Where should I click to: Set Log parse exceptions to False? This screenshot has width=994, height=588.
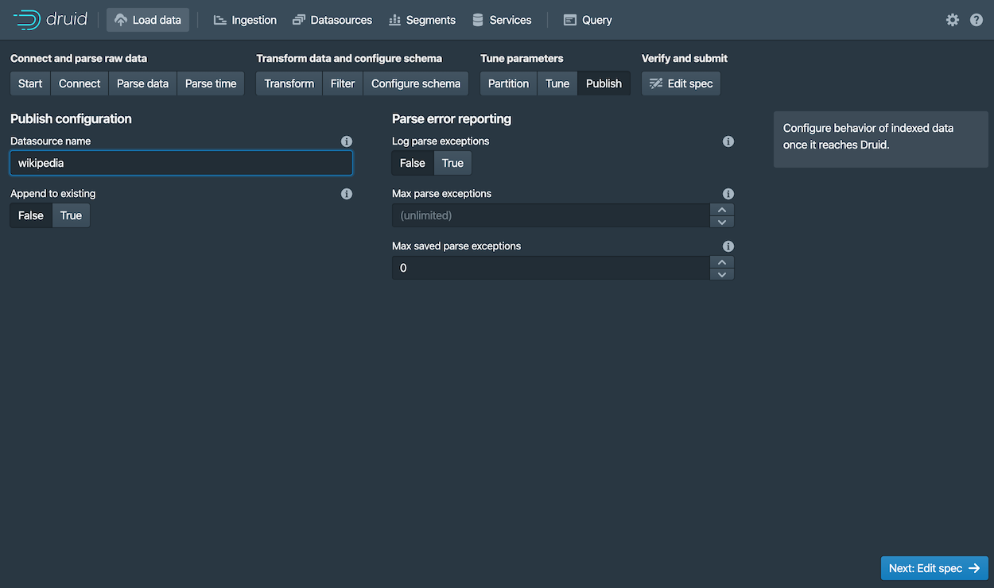click(x=412, y=162)
